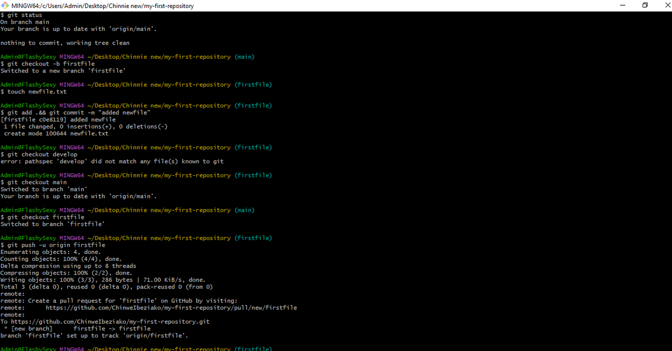Click 'Total 3 (delta 0), reused 0' line

click(107, 287)
